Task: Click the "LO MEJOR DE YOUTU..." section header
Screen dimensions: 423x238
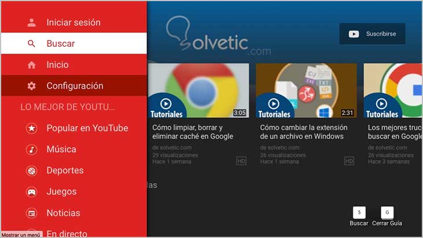Action: pyautogui.click(x=67, y=107)
